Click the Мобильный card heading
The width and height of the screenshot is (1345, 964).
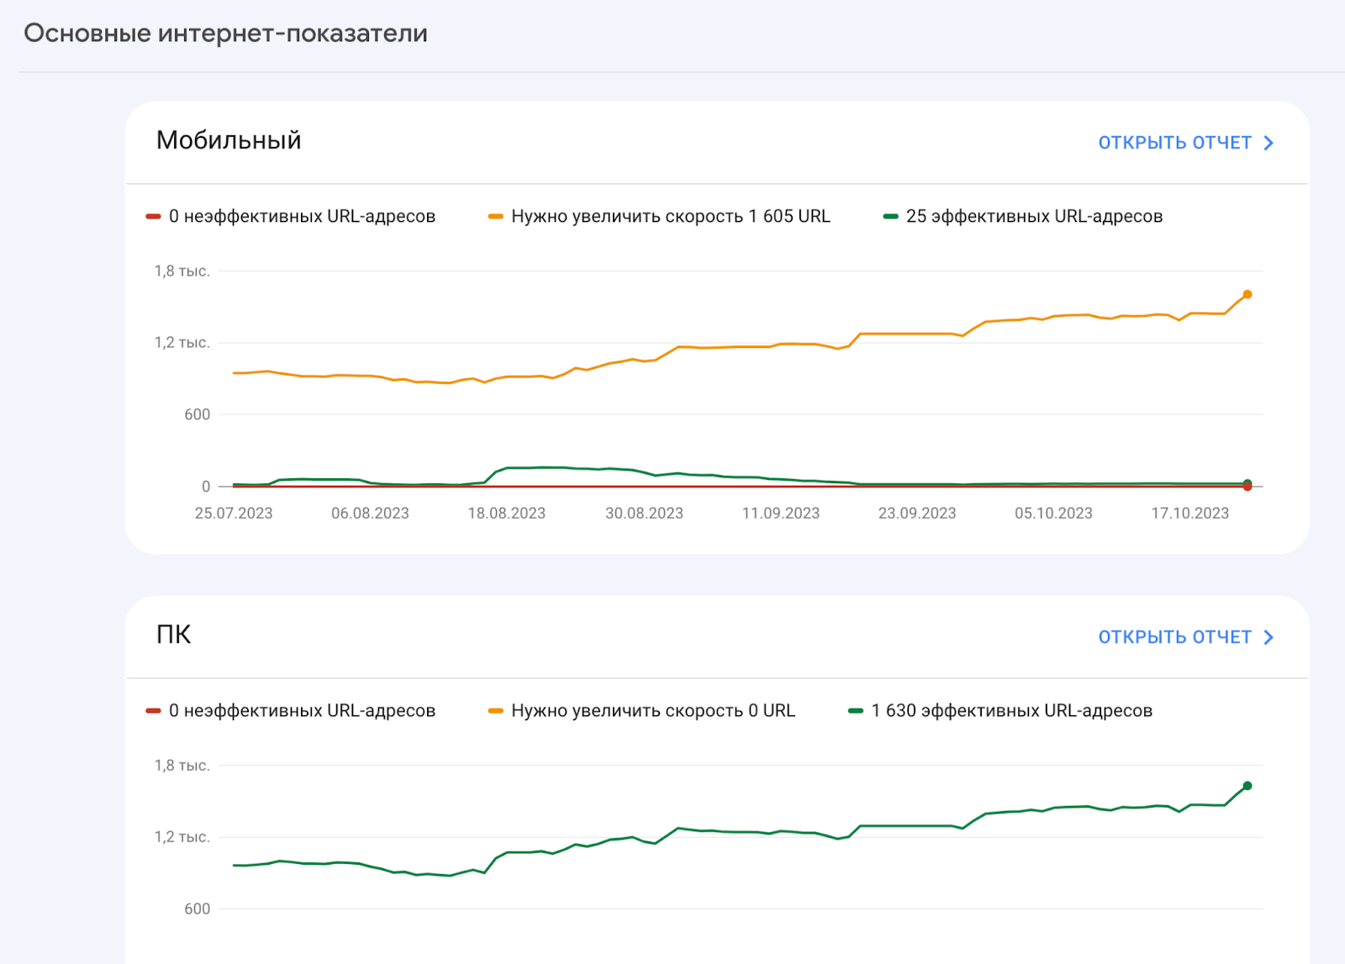click(229, 140)
